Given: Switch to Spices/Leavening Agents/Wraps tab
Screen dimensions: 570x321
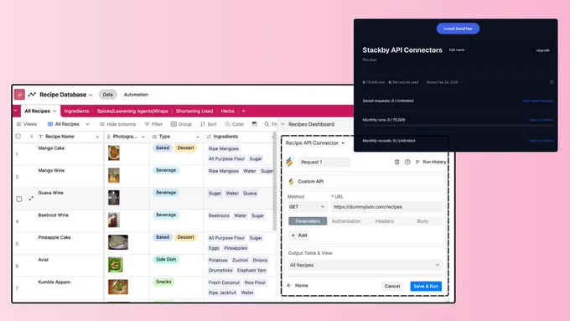Looking at the screenshot, I should point(132,111).
